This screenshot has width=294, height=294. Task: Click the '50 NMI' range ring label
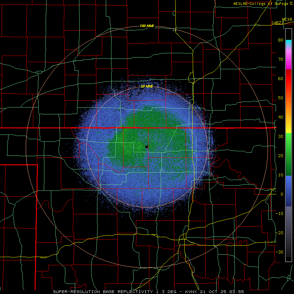click(147, 86)
